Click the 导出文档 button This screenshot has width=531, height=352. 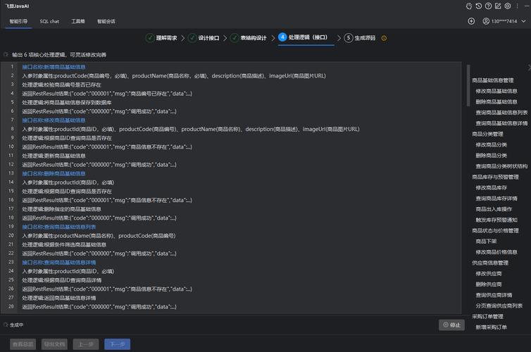point(54,344)
